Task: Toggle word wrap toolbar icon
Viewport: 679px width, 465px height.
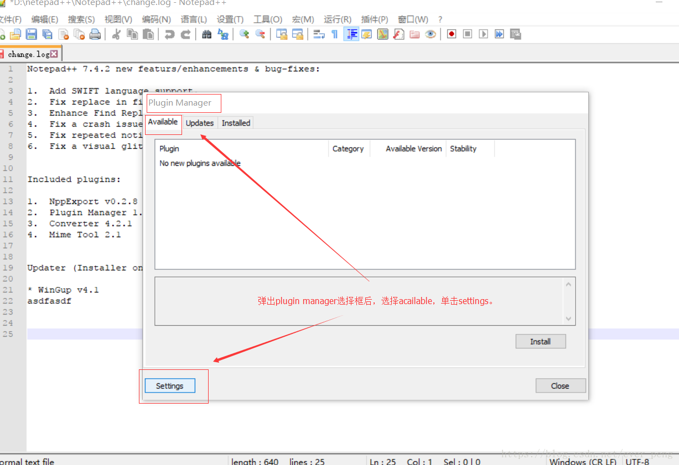Action: pos(319,34)
